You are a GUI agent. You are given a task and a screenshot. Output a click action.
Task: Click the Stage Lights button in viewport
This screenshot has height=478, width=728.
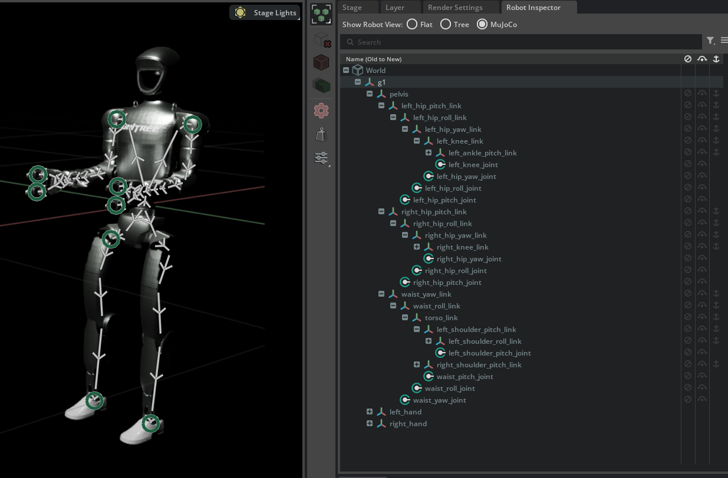click(265, 12)
